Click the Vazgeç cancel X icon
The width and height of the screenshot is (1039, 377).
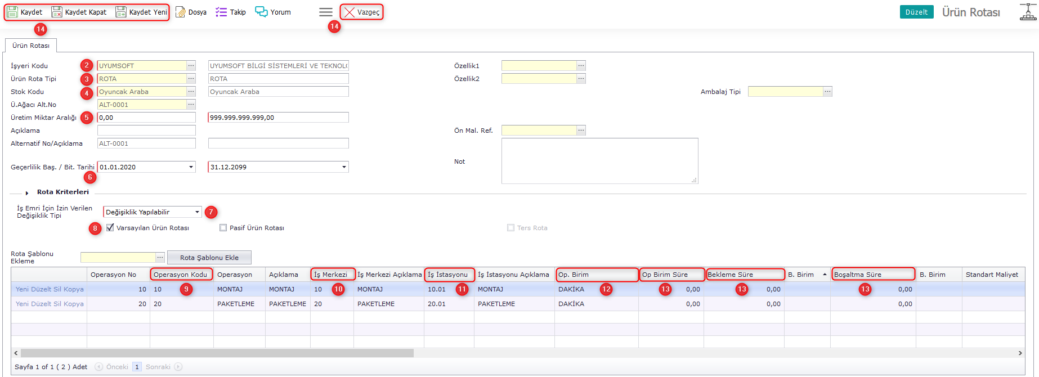click(350, 12)
